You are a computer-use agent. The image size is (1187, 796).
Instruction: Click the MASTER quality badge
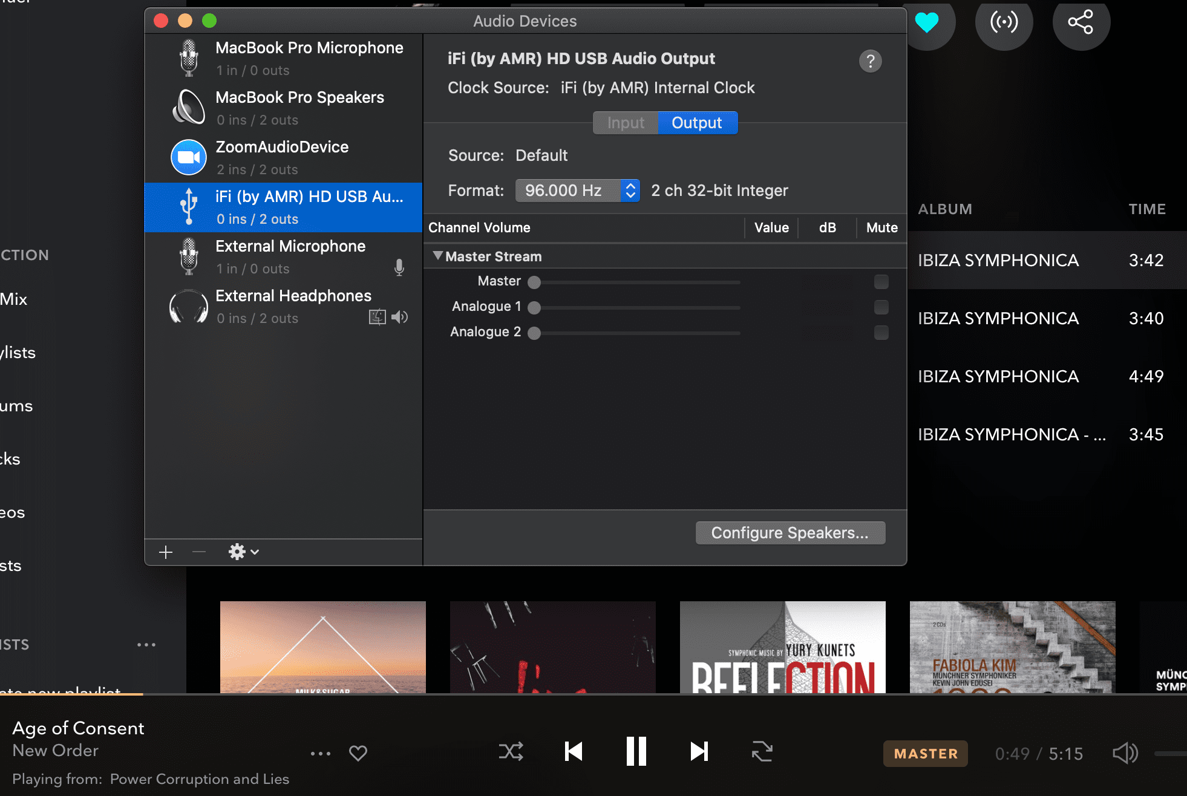coord(926,754)
